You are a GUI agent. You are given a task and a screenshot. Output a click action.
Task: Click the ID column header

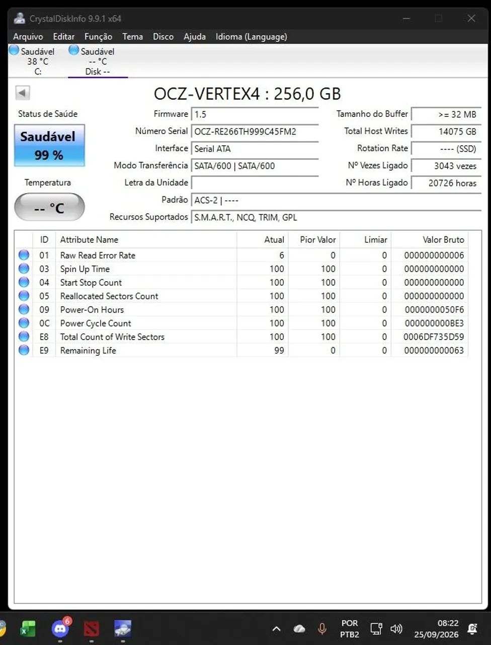coord(44,240)
